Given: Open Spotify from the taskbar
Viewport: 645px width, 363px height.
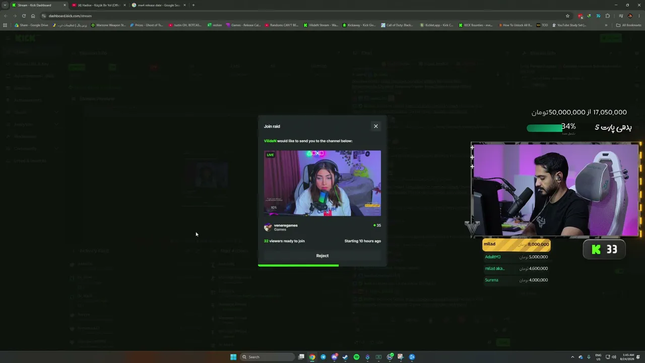Looking at the screenshot, I should coord(356,357).
